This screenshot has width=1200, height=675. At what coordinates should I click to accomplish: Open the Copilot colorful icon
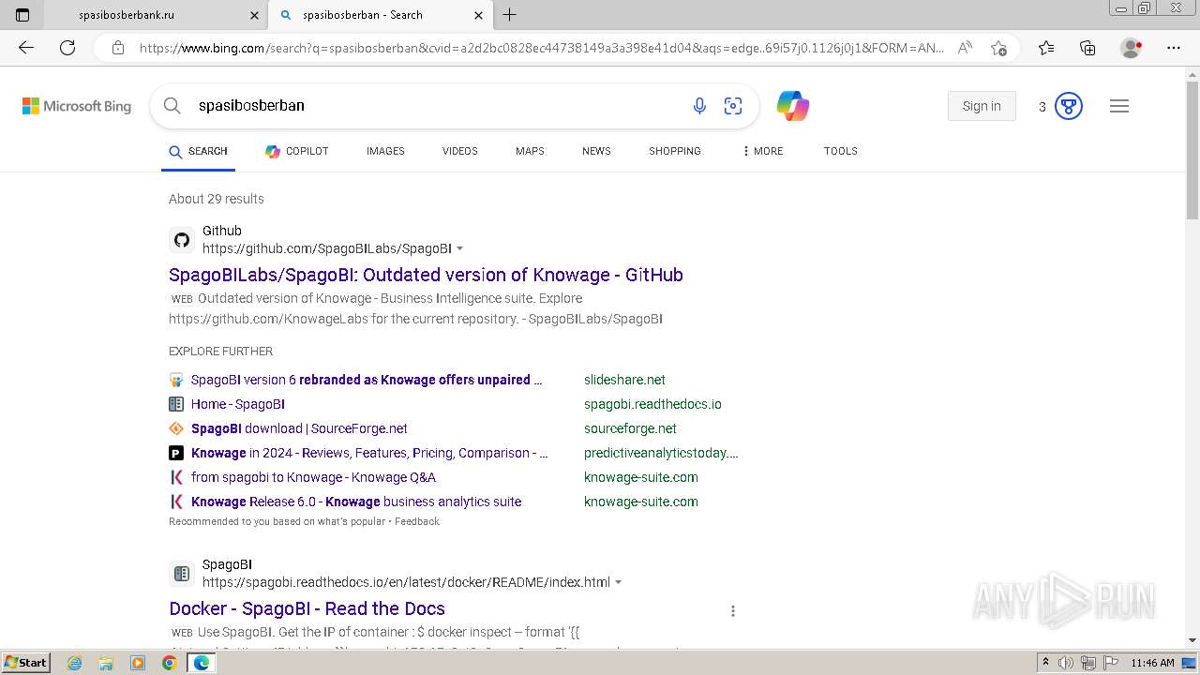click(x=793, y=106)
